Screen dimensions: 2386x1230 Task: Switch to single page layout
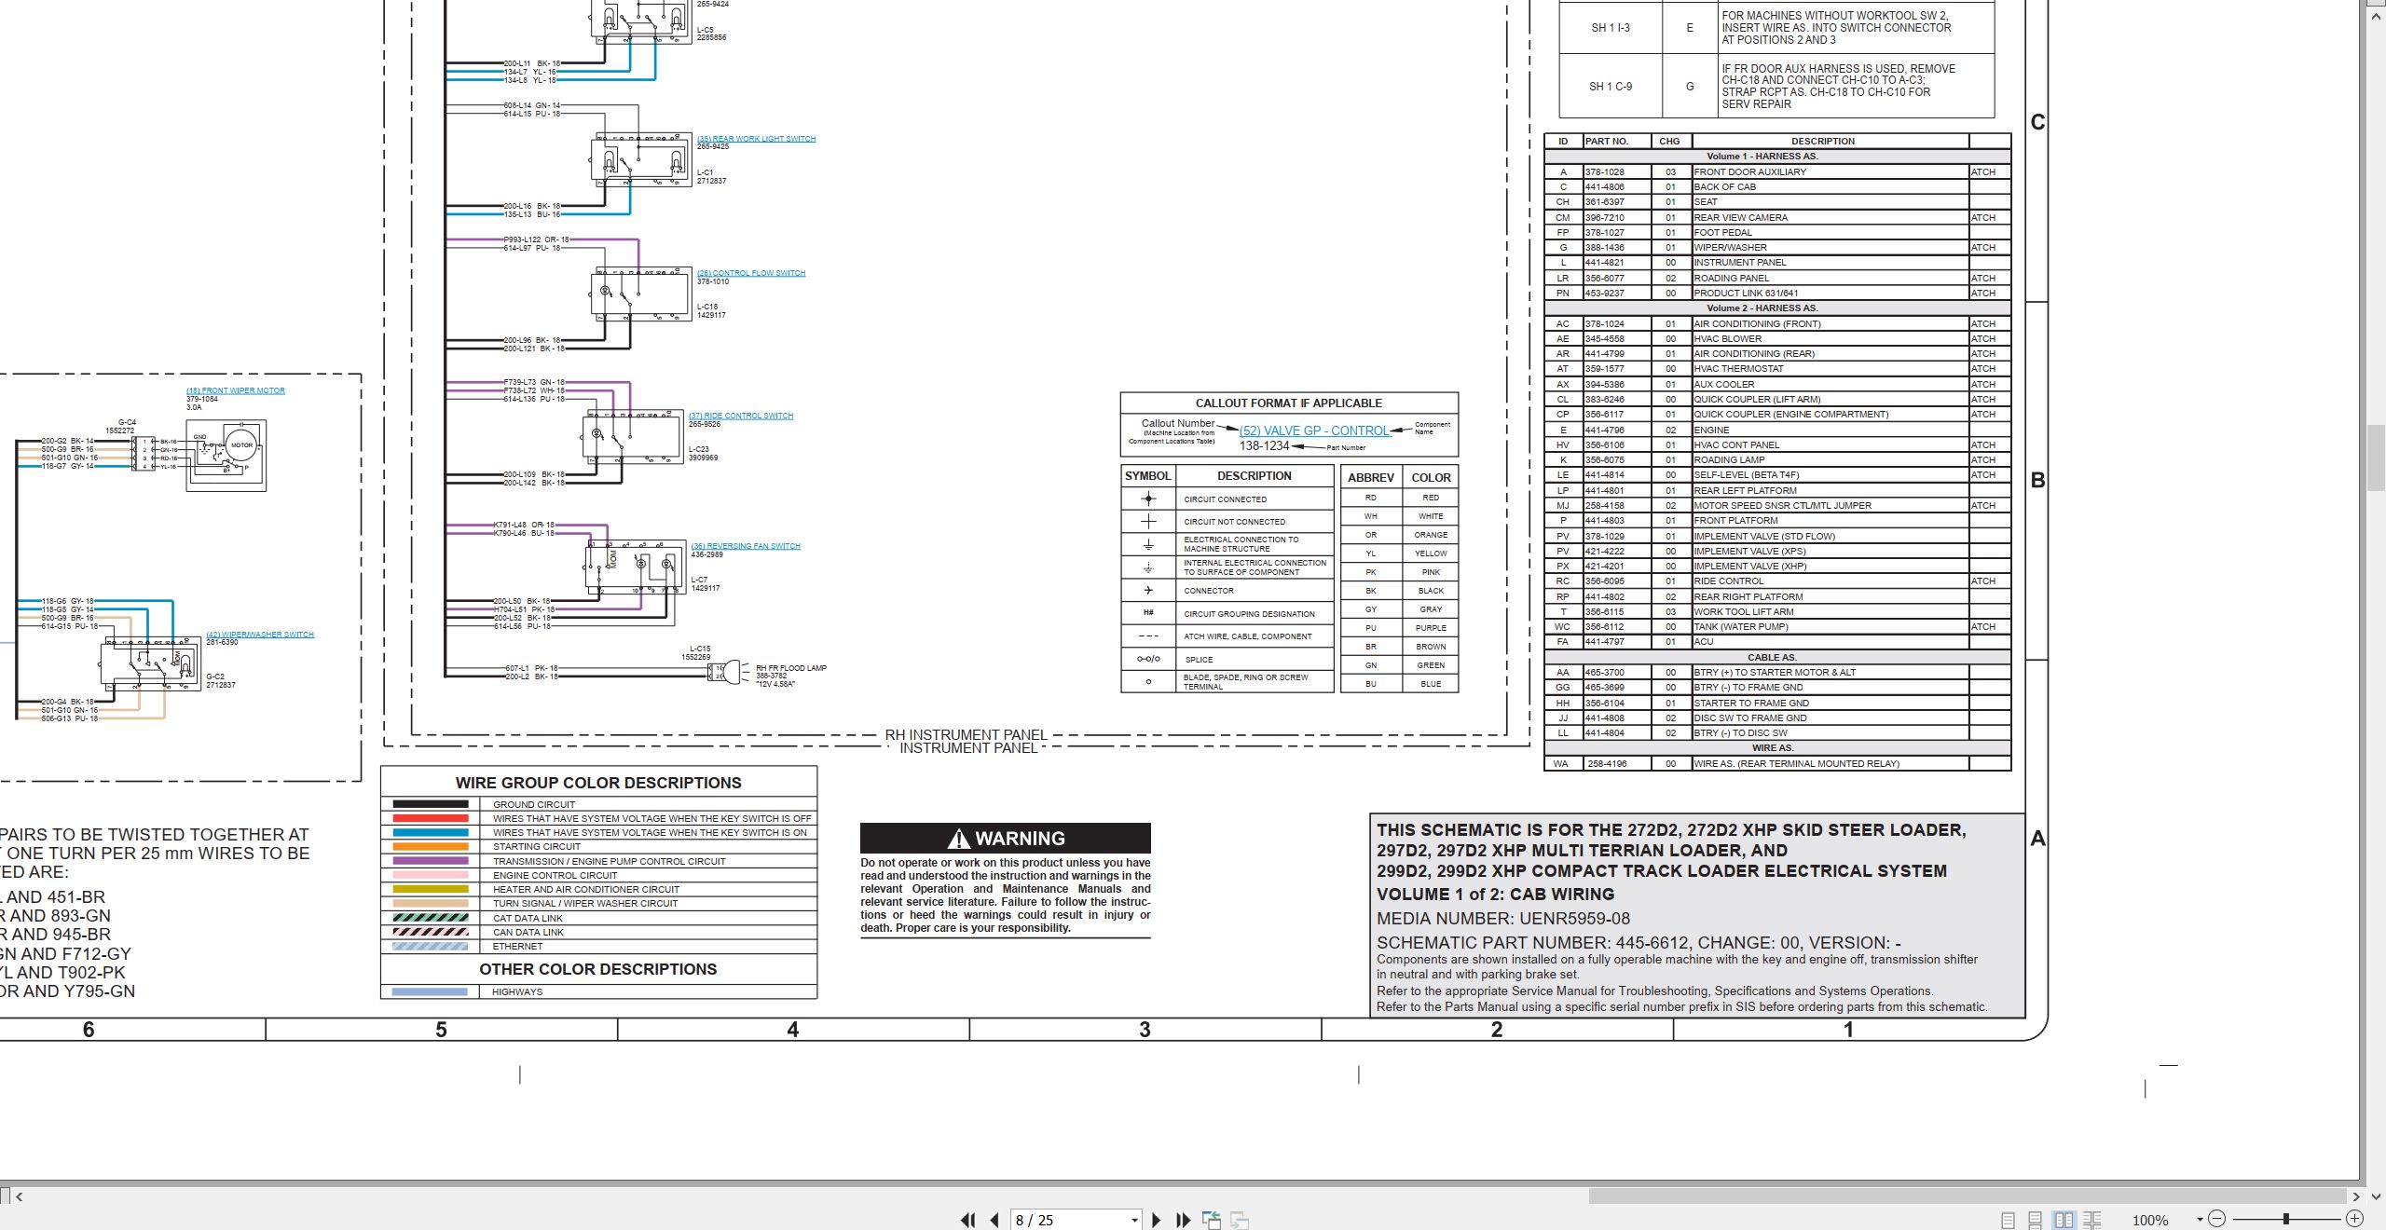(x=2008, y=1220)
